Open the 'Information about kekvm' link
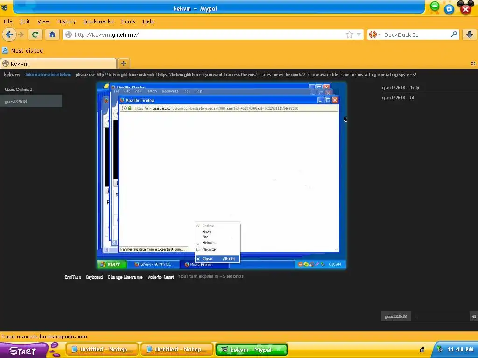The height and width of the screenshot is (358, 478). coord(48,74)
